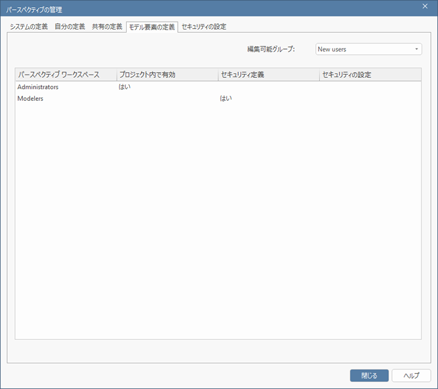Open the 自分の定義 tab
The height and width of the screenshot is (389, 438).
tap(70, 27)
